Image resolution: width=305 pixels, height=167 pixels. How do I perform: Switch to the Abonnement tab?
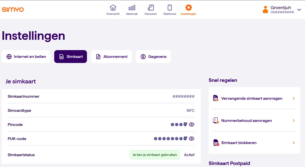[x=111, y=57]
